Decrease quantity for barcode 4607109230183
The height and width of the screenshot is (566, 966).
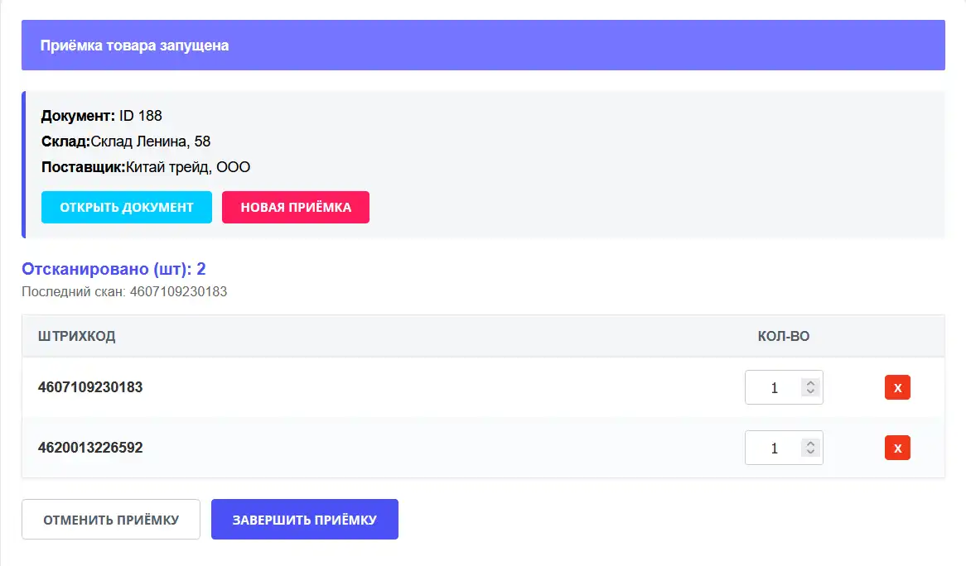click(x=810, y=391)
